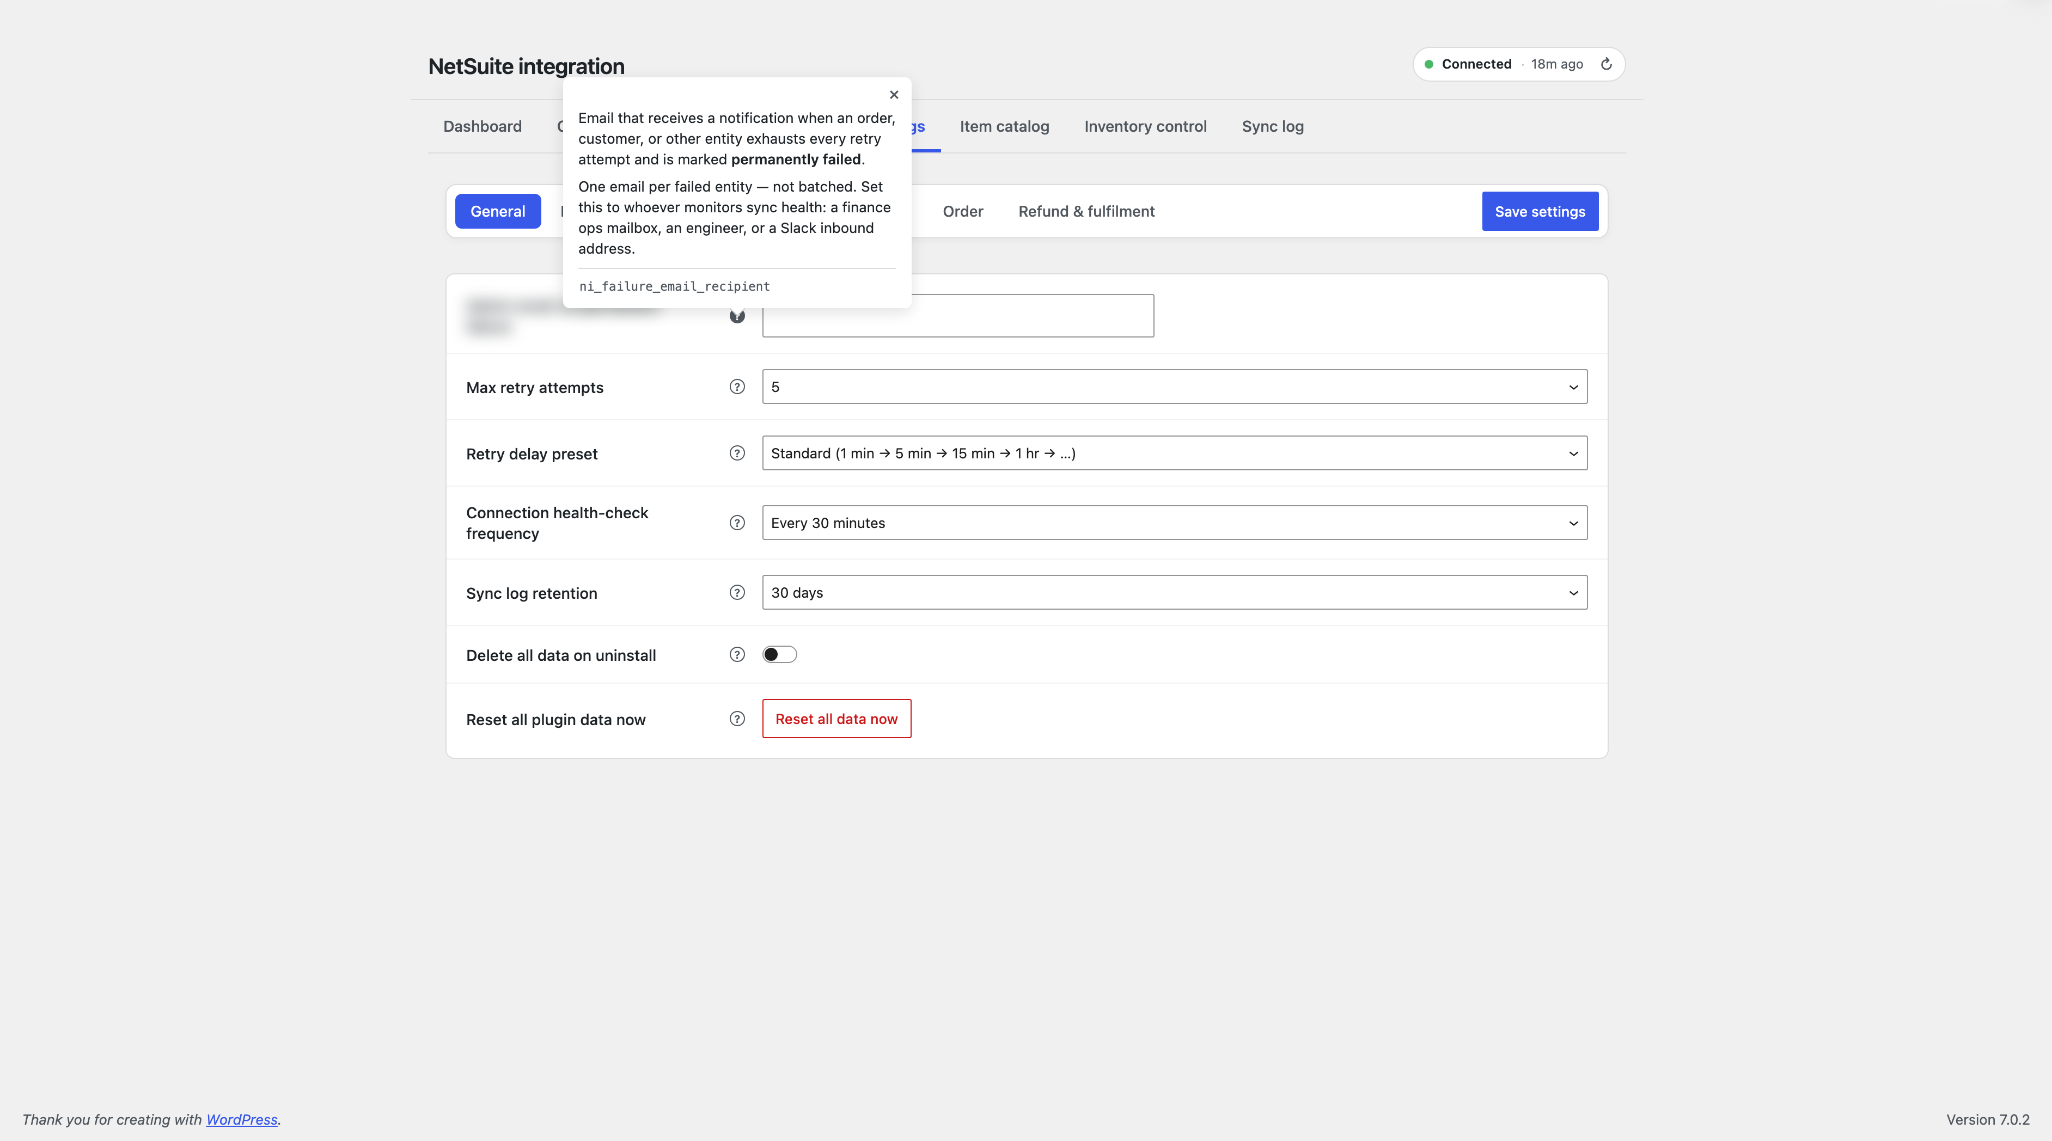Image resolution: width=2052 pixels, height=1141 pixels.
Task: Go to Inventory control tab
Action: pos(1145,127)
